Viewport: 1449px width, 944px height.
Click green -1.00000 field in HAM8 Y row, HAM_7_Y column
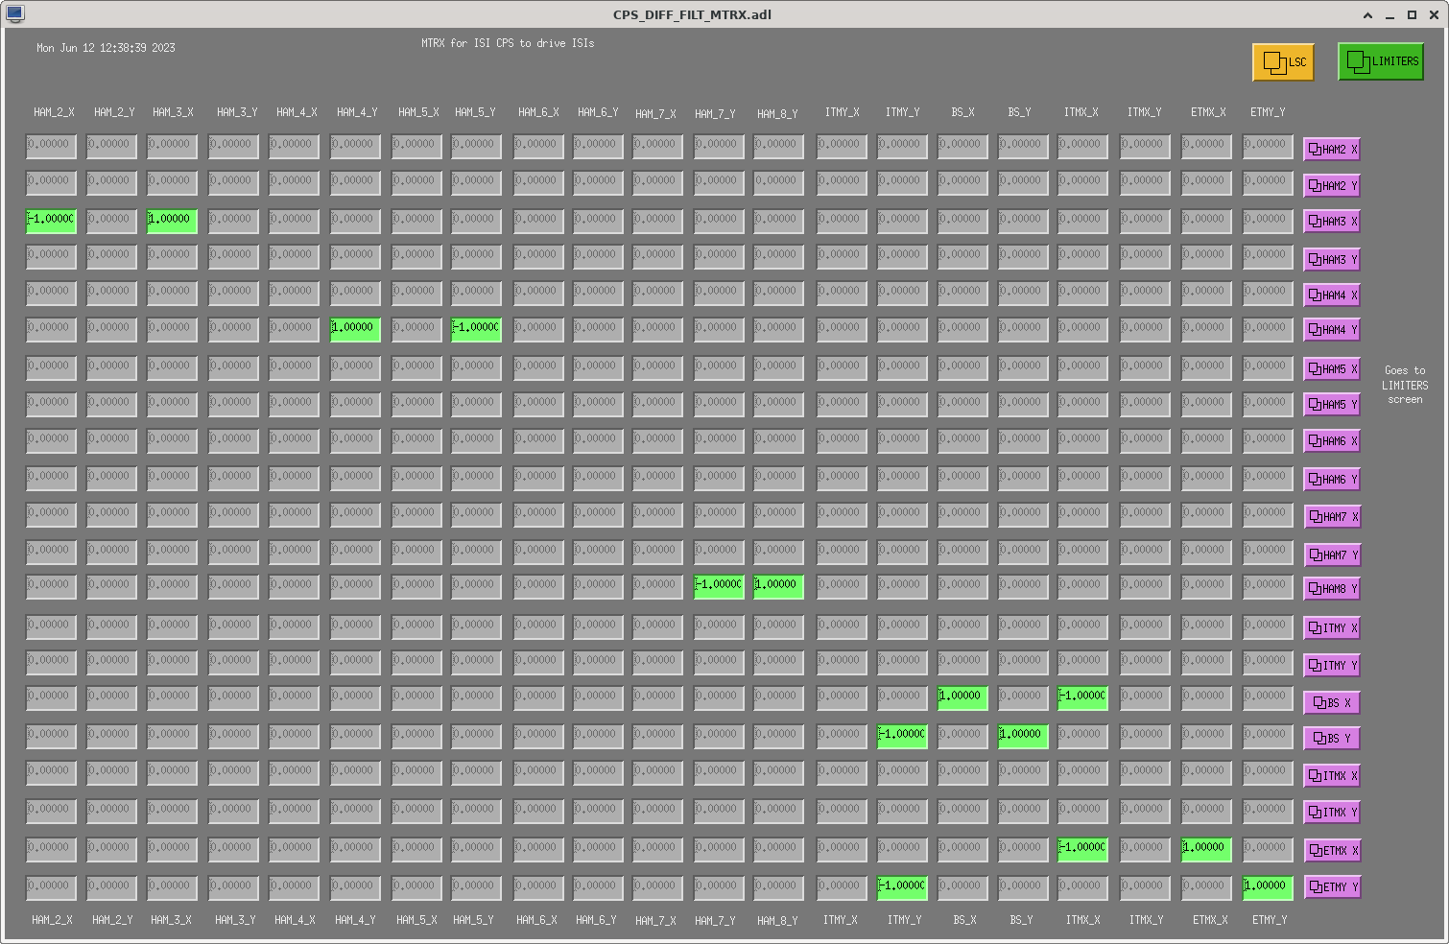point(719,586)
